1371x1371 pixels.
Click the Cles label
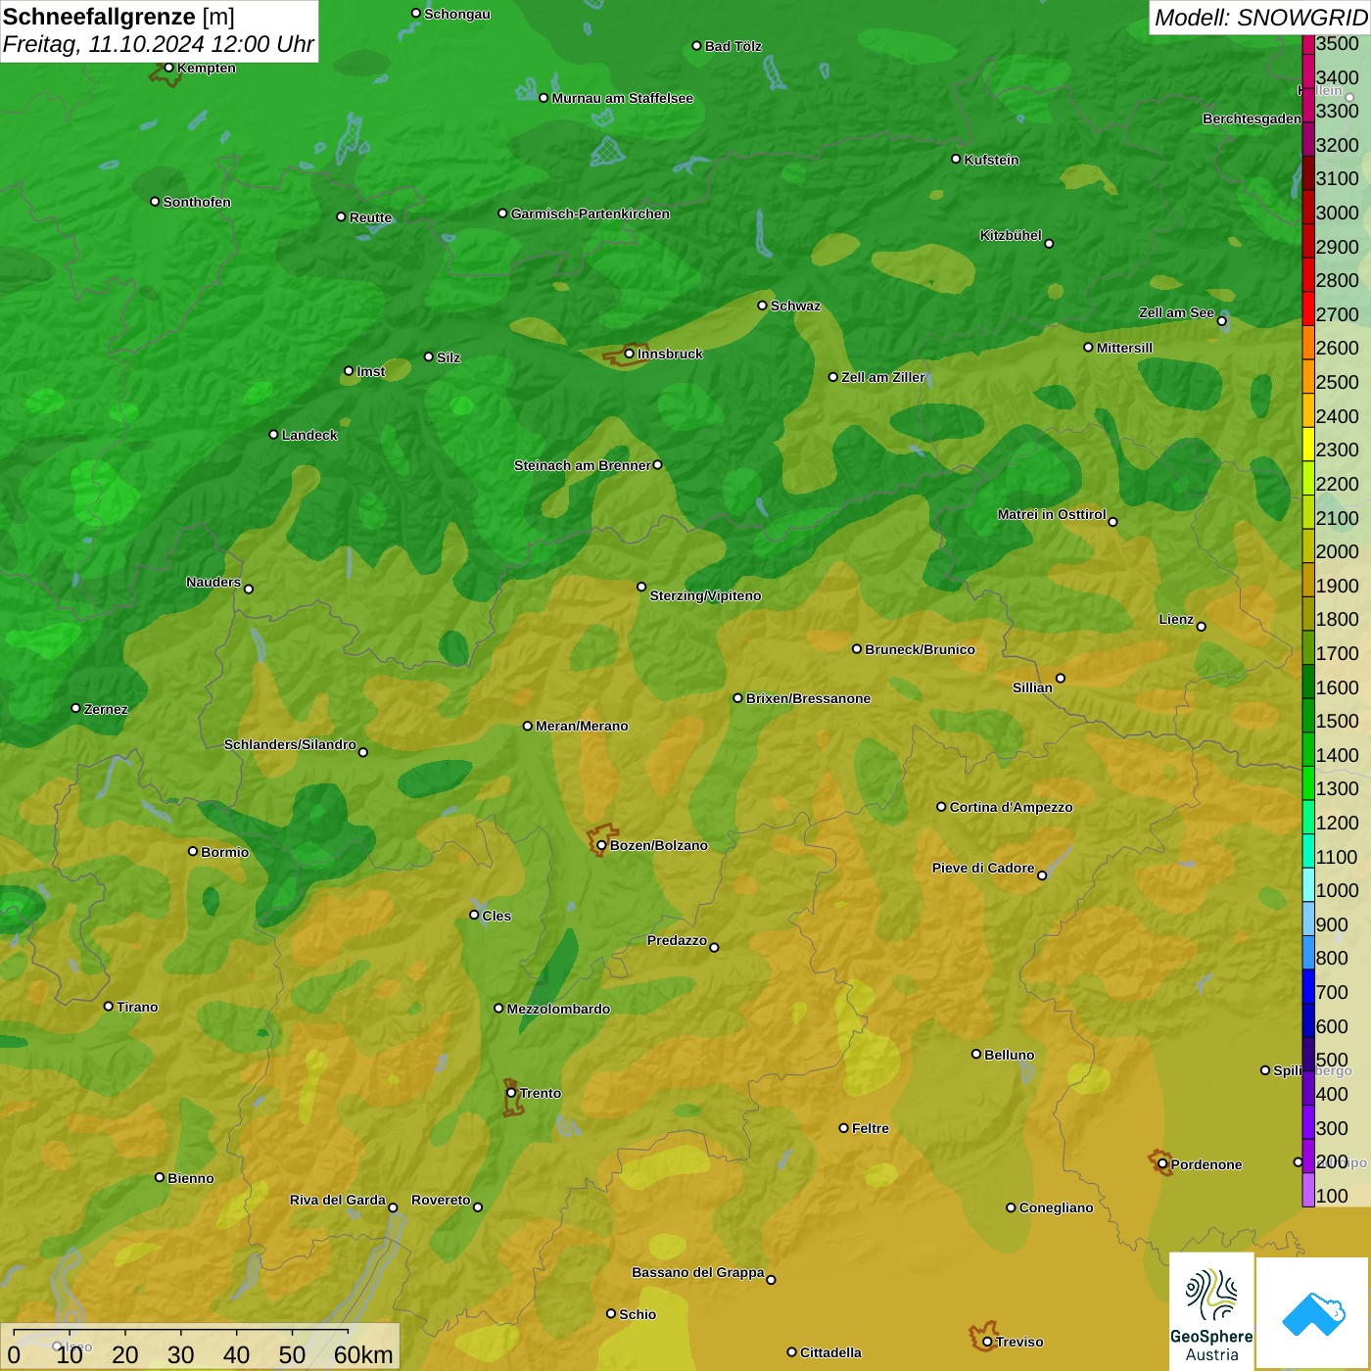[497, 916]
